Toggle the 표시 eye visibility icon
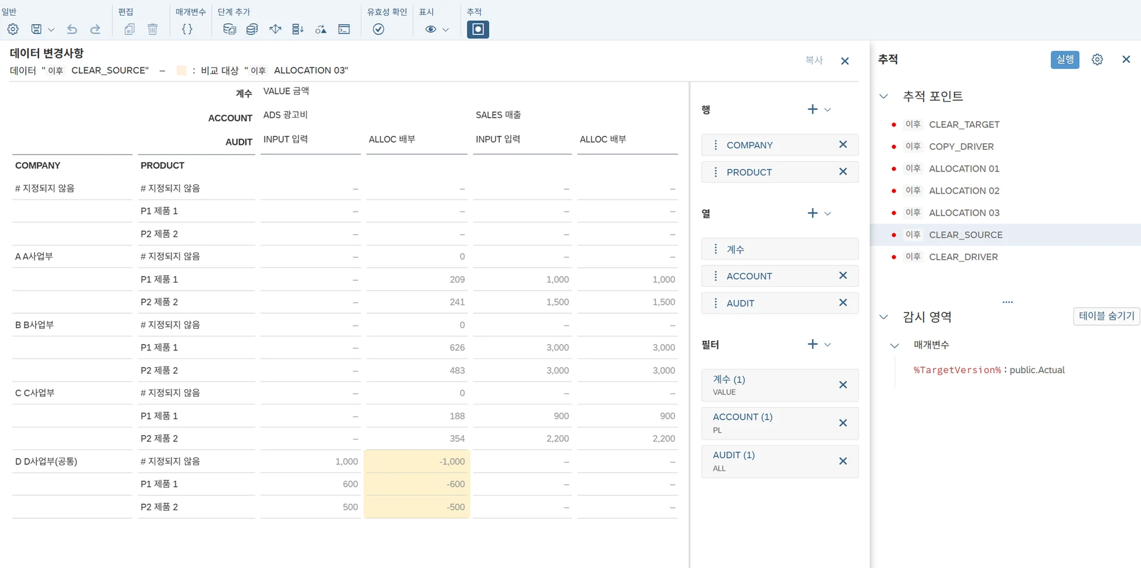 pyautogui.click(x=431, y=29)
